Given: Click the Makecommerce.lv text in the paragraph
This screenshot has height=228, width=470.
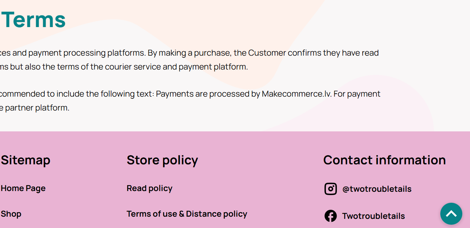Looking at the screenshot, I should [x=297, y=94].
